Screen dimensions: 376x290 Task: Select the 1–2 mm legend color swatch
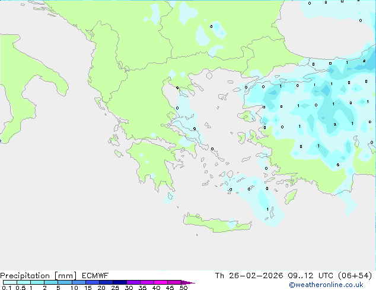pyautogui.click(x=37, y=282)
